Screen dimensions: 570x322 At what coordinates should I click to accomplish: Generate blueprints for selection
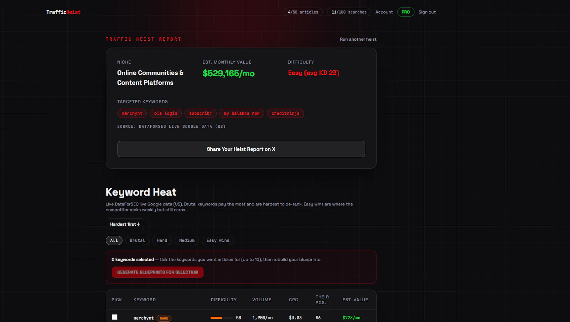158,272
